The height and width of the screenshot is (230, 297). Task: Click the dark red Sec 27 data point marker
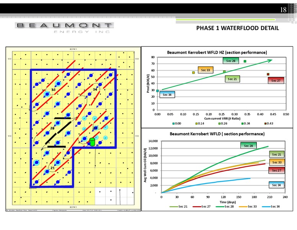click(268, 74)
